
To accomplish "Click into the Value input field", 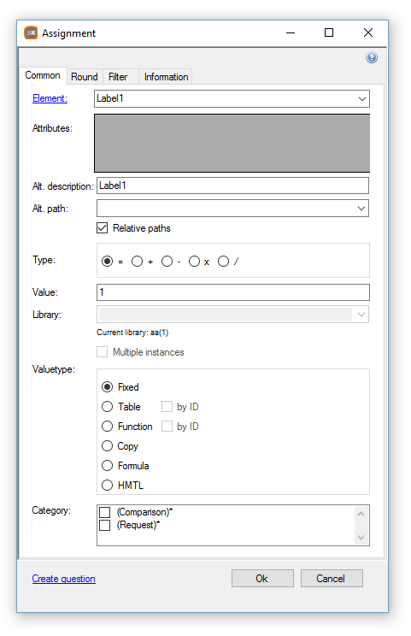I will 233,292.
